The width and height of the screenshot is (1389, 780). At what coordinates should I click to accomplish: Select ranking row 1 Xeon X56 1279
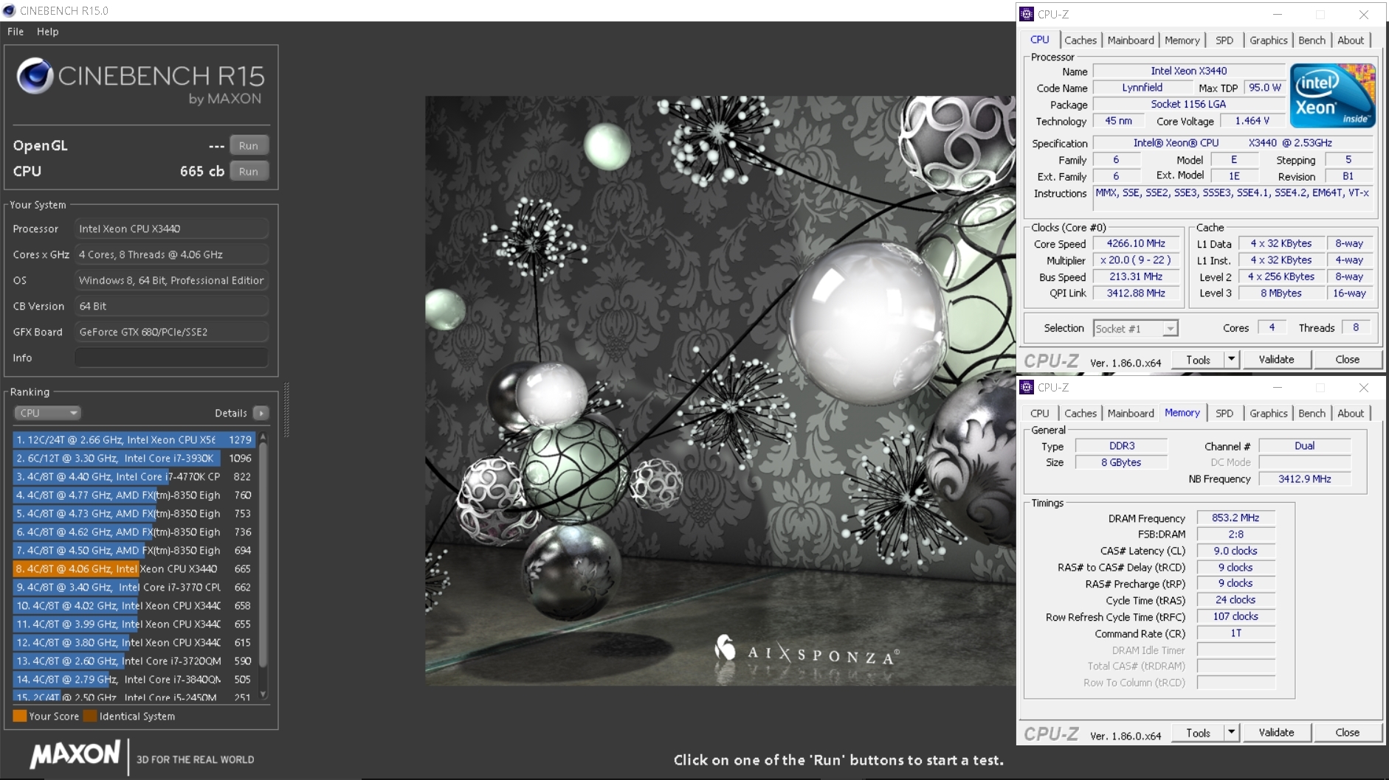(x=134, y=439)
